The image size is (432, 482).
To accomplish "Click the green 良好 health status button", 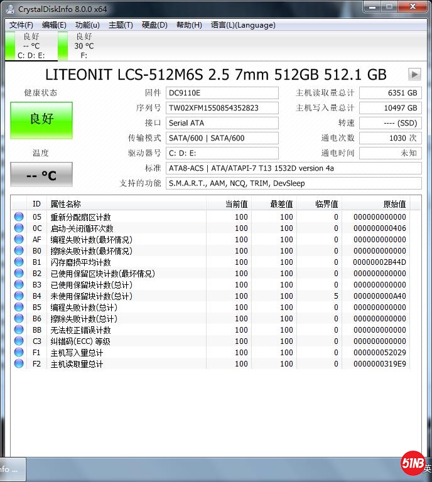I will (41, 120).
